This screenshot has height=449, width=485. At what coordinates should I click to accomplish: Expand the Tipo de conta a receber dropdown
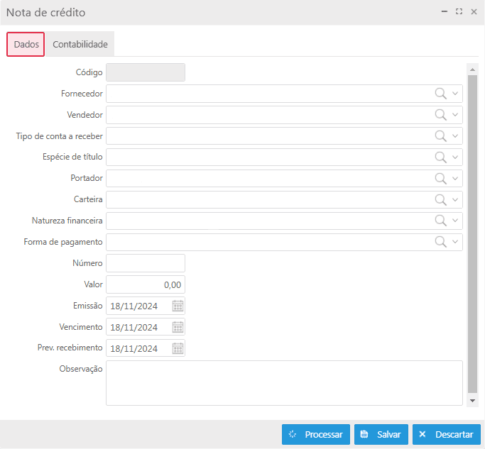[x=455, y=136]
